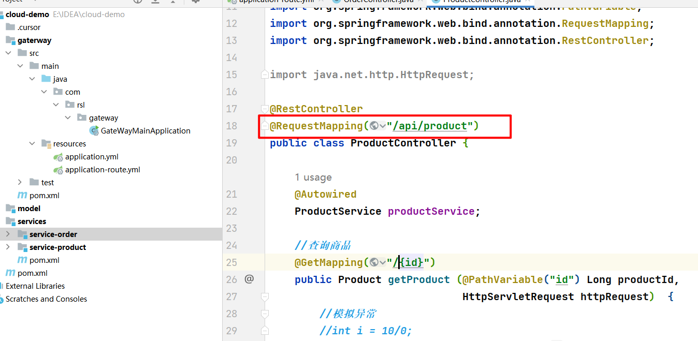Click the @ gutter icon on line 26

click(249, 279)
